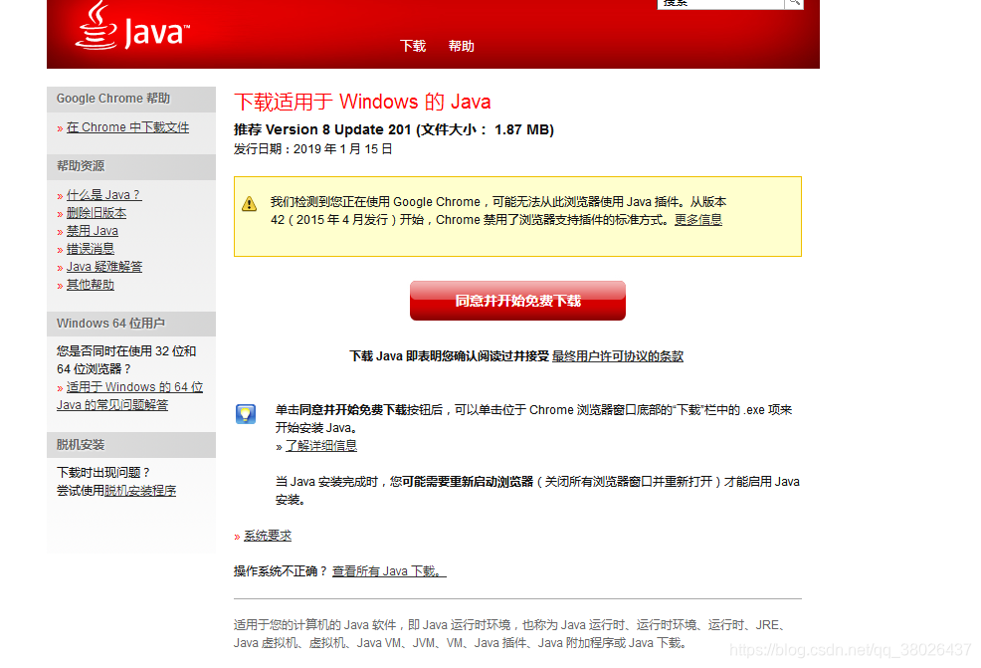Open the 更多信息 link in the warning box

698,220
